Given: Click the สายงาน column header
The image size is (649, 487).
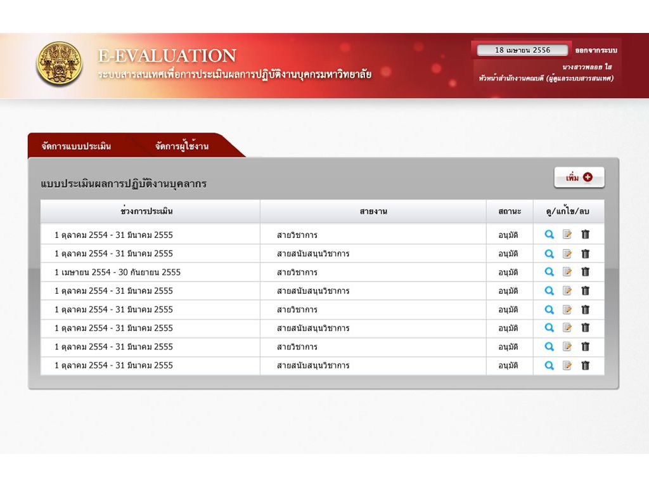Looking at the screenshot, I should coord(373,211).
